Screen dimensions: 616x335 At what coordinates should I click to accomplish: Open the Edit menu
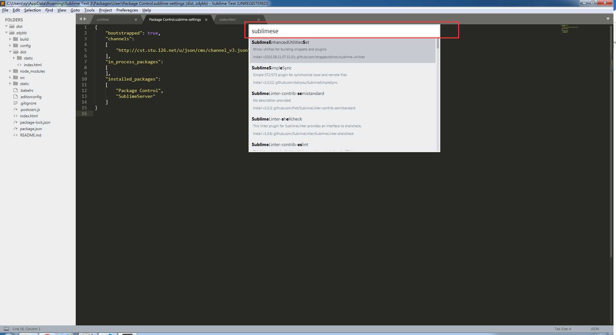[16, 10]
